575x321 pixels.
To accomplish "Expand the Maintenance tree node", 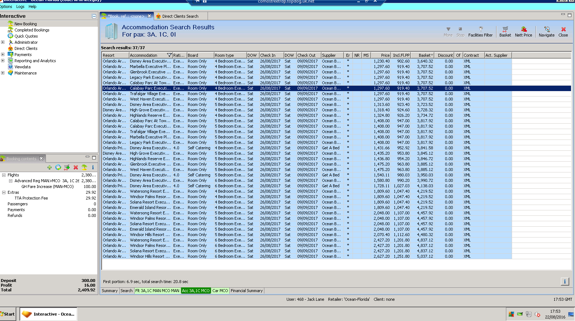I will point(3,73).
